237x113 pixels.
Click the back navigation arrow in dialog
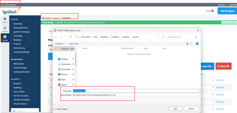pos(56,37)
